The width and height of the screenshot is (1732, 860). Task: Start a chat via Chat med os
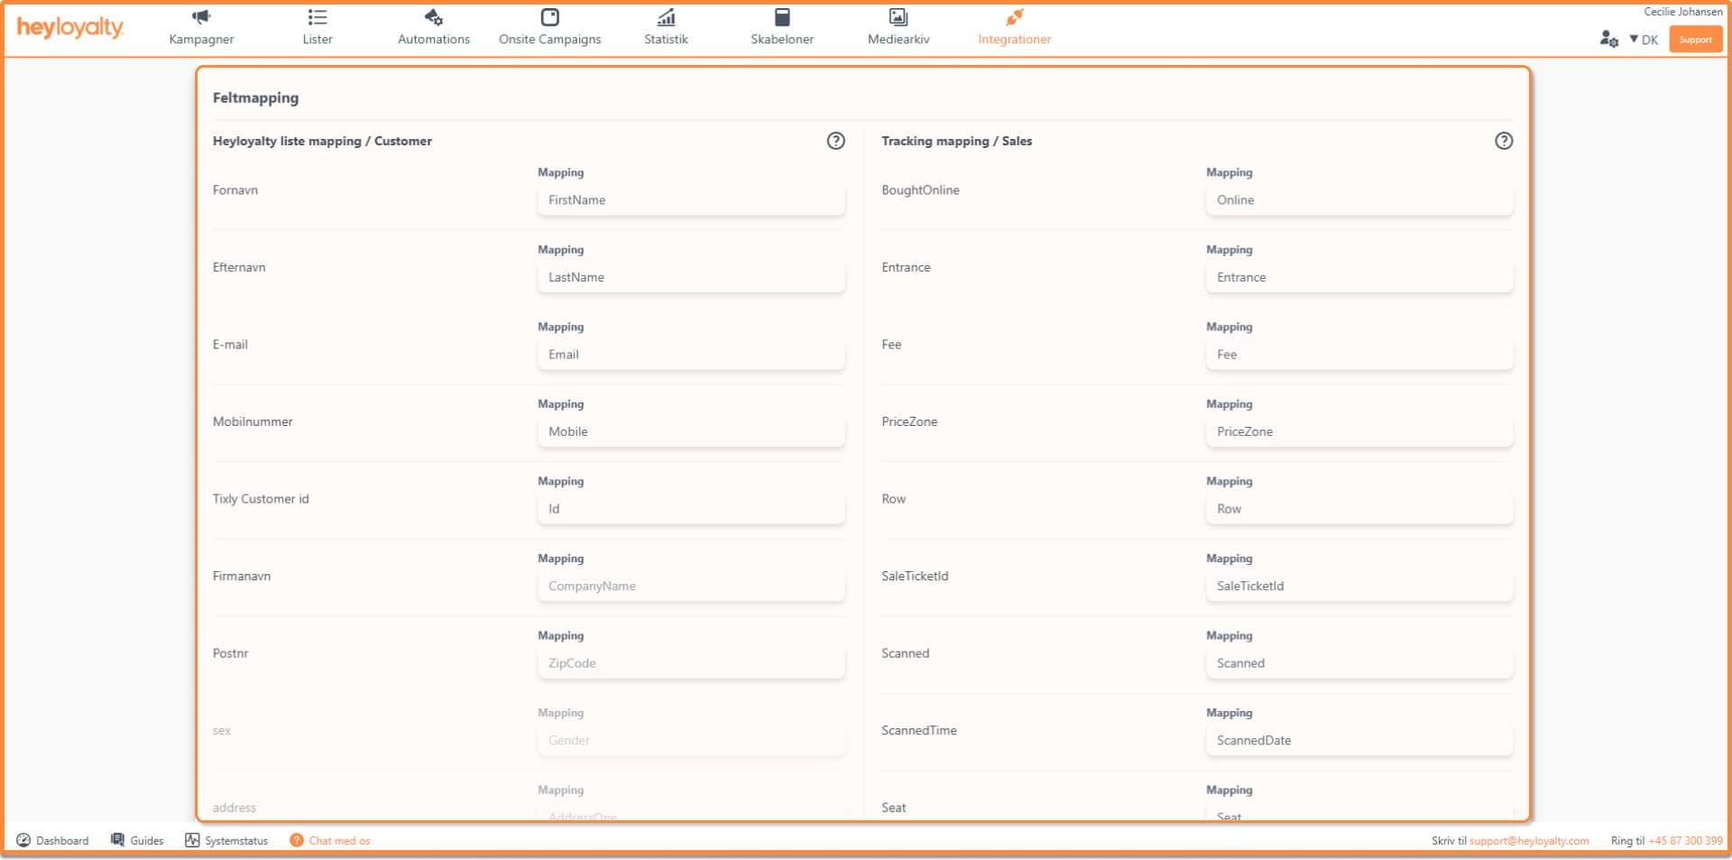click(x=330, y=840)
